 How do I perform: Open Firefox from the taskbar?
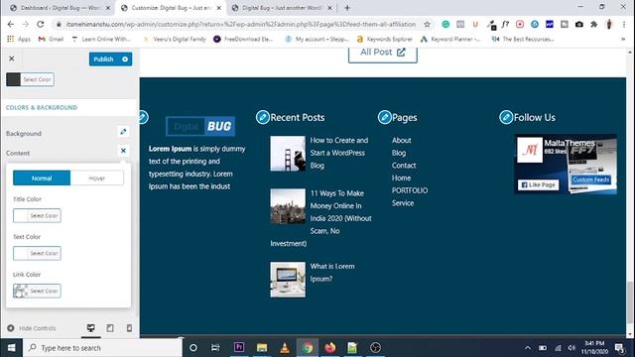pos(330,347)
